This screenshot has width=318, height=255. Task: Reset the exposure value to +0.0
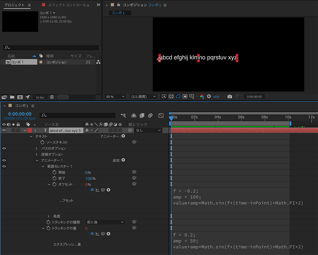pos(209,97)
